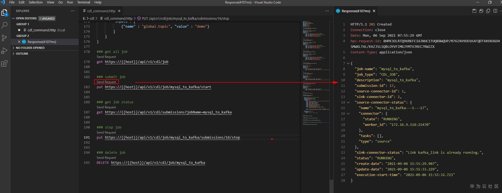The image size is (502, 193).
Task: Click the unsaved dot on cdl_command.http tab
Action: (119, 11)
